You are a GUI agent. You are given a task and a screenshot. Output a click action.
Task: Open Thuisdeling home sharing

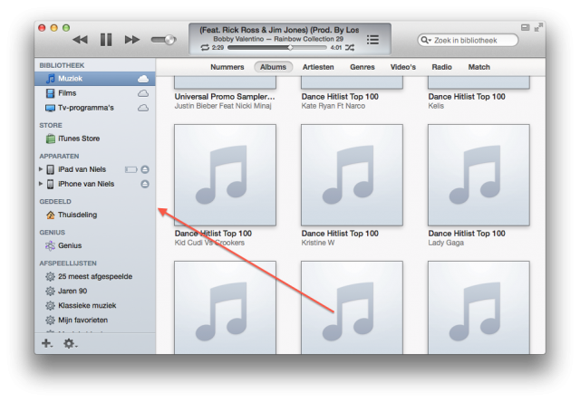94,215
